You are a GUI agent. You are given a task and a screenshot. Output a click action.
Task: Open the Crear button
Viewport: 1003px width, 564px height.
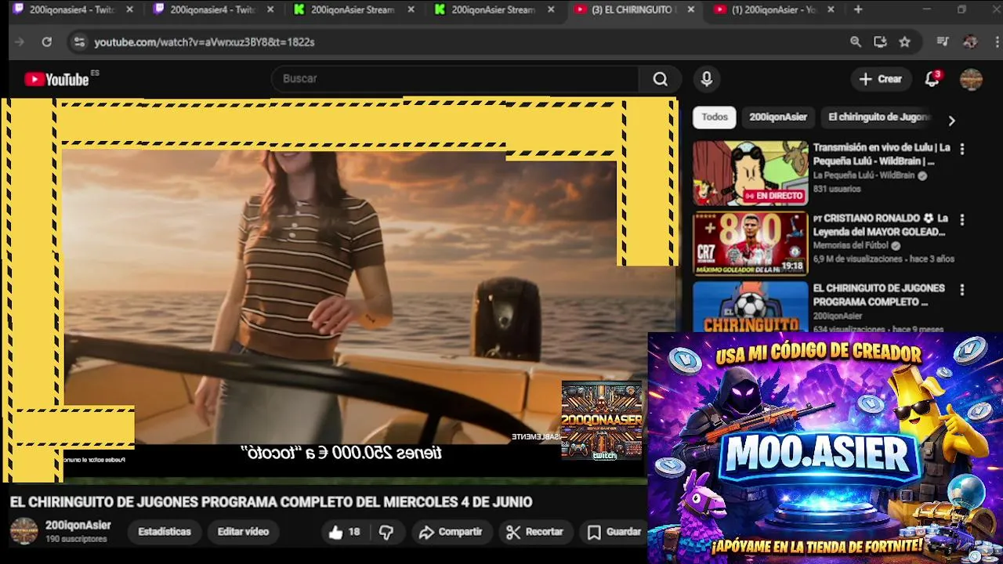[881, 79]
